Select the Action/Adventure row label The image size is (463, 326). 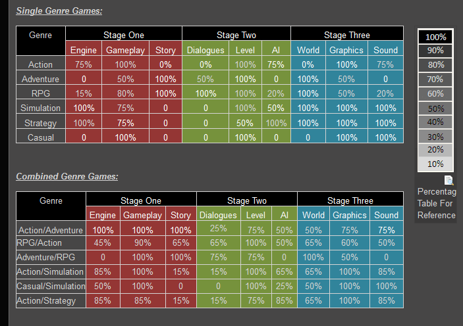point(51,230)
